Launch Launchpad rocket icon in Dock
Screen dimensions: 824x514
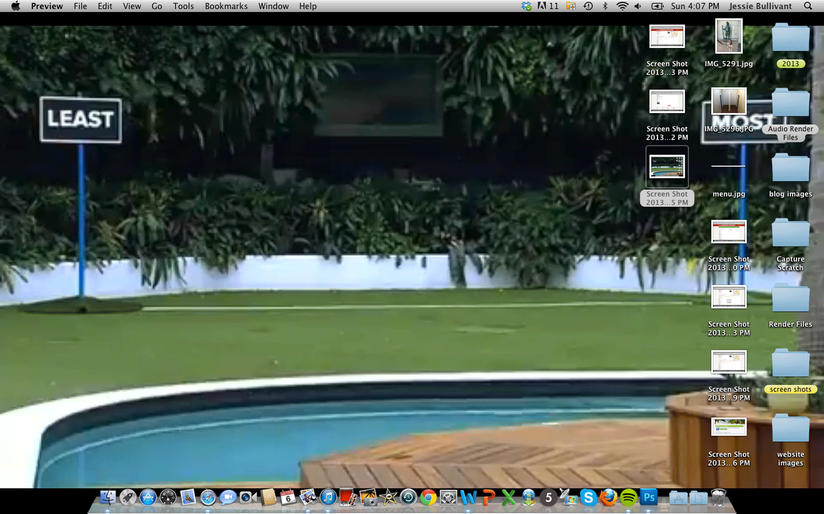tap(128, 497)
